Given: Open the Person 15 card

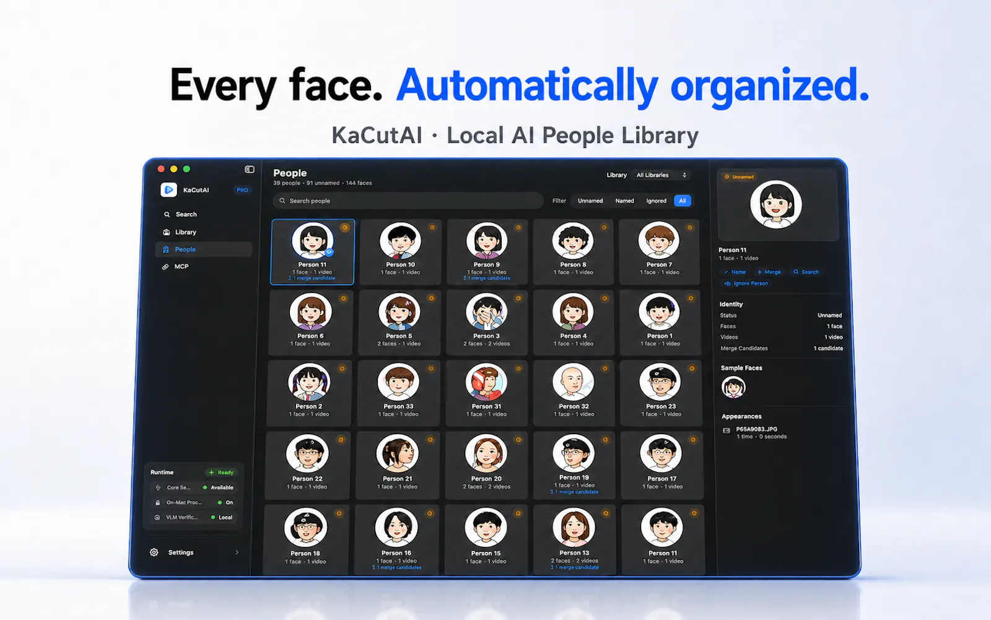Looking at the screenshot, I should click(486, 539).
